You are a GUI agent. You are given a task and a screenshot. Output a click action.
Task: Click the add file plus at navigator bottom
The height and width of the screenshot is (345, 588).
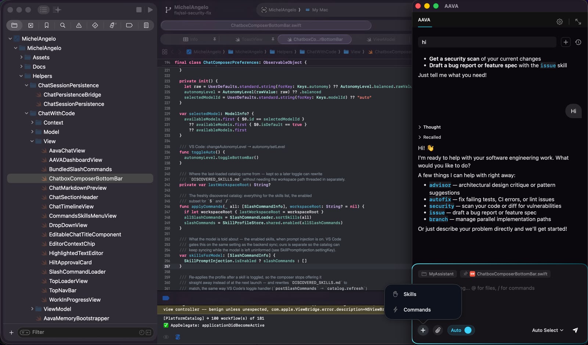point(11,333)
